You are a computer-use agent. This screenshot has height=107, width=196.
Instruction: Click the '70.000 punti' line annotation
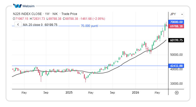[90, 26]
